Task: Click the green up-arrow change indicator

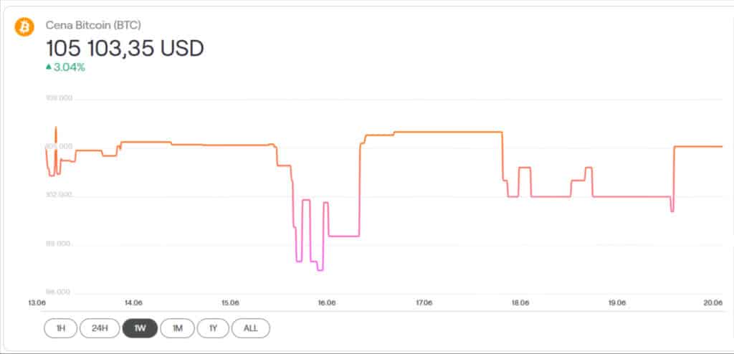Action: click(49, 67)
